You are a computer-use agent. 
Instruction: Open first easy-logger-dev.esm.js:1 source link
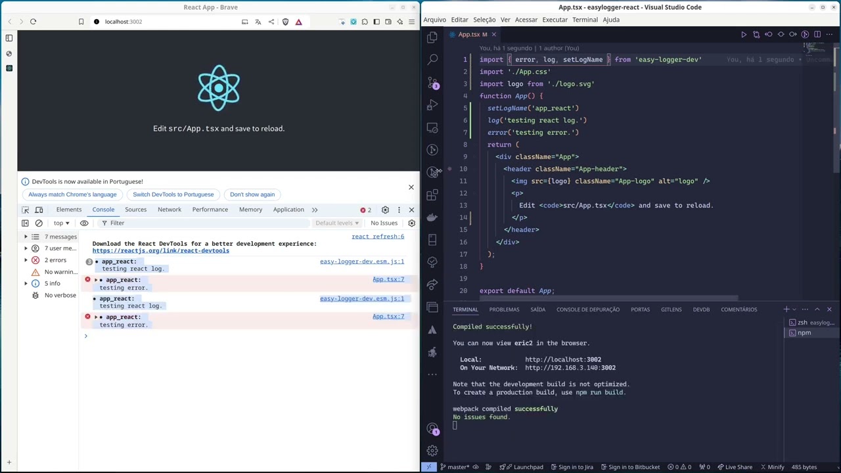tap(362, 261)
